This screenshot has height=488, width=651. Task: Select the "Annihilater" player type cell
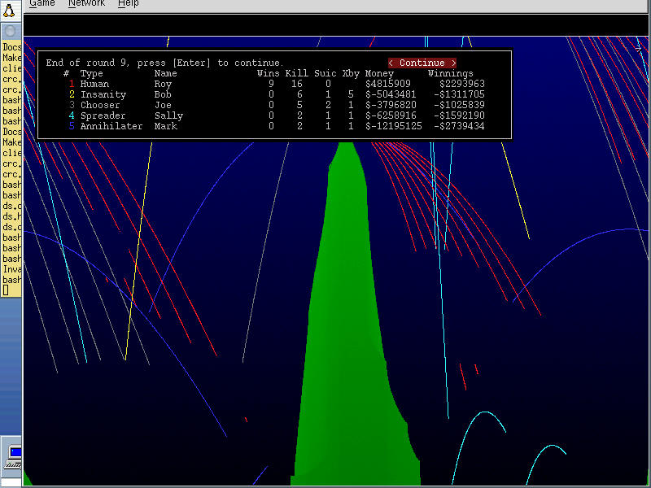111,126
